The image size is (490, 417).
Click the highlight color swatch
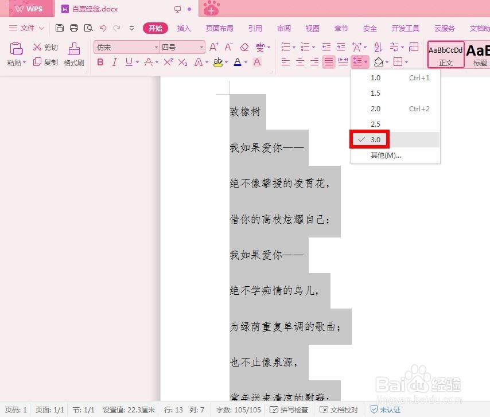(217, 62)
